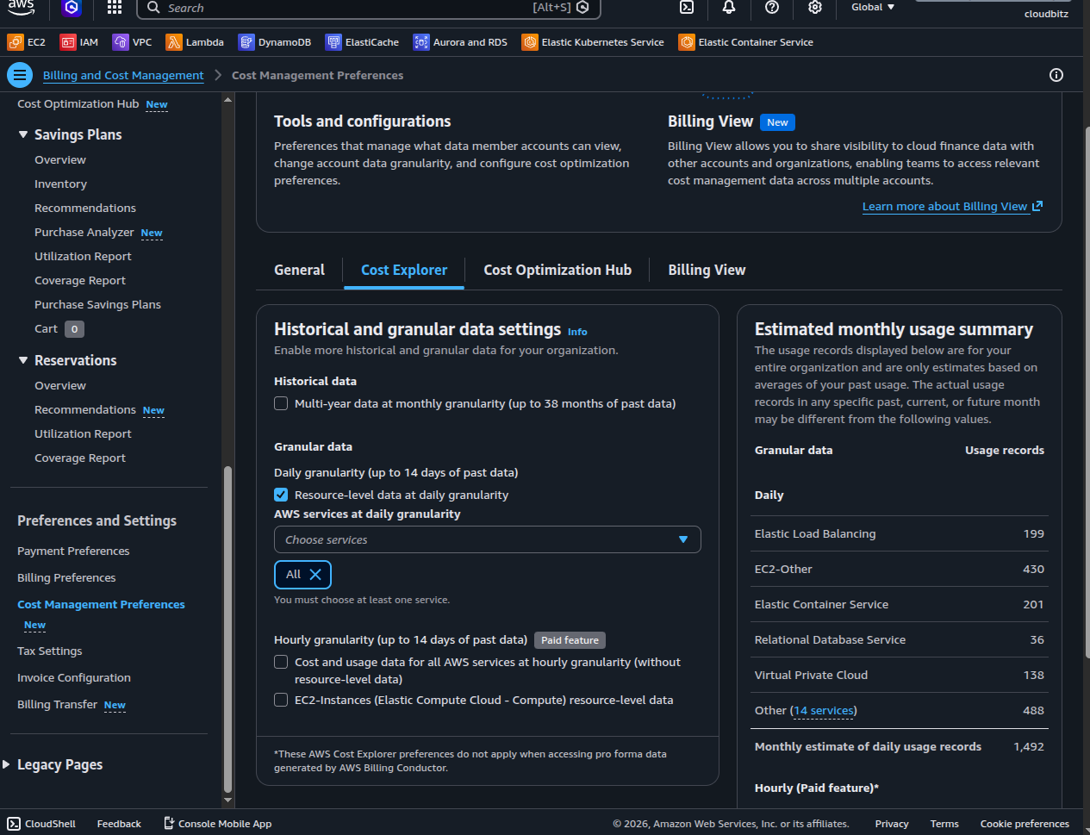Open the Choose services dropdown

[488, 539]
